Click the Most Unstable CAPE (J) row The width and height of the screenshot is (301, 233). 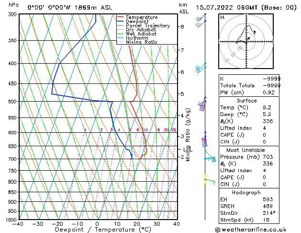(x=249, y=177)
